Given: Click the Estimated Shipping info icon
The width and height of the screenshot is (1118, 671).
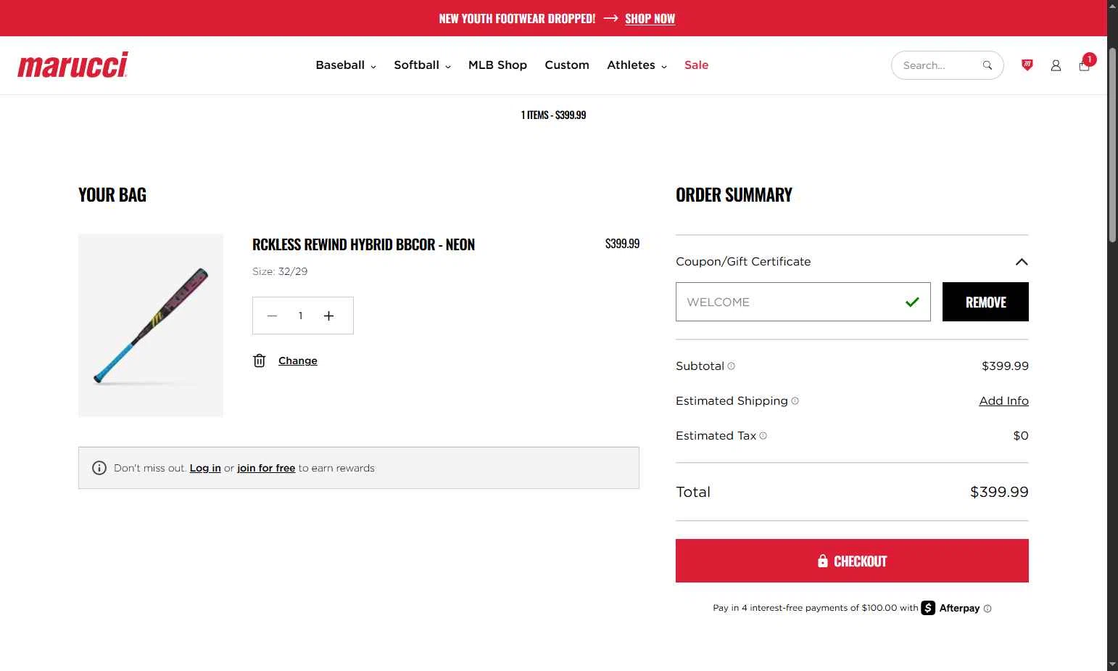Looking at the screenshot, I should [x=795, y=400].
